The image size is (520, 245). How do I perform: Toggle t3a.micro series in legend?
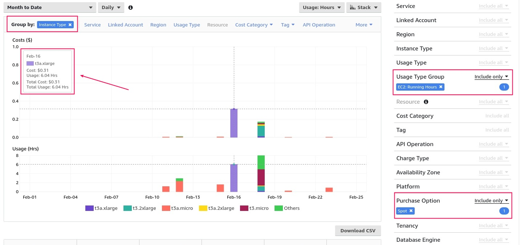tap(166, 208)
